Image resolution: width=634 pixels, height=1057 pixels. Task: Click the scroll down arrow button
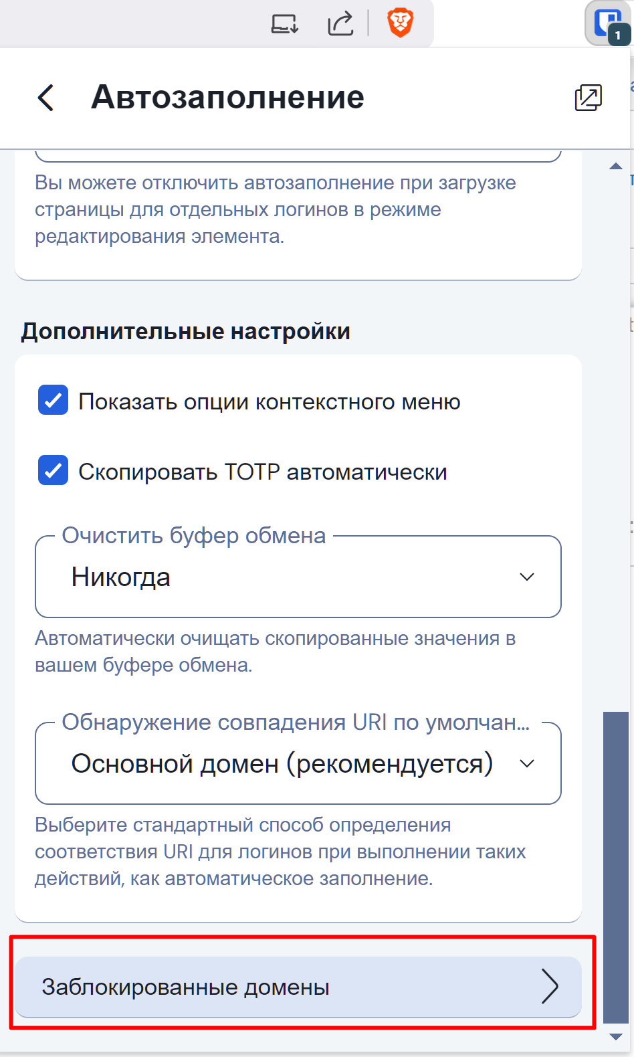click(616, 1037)
